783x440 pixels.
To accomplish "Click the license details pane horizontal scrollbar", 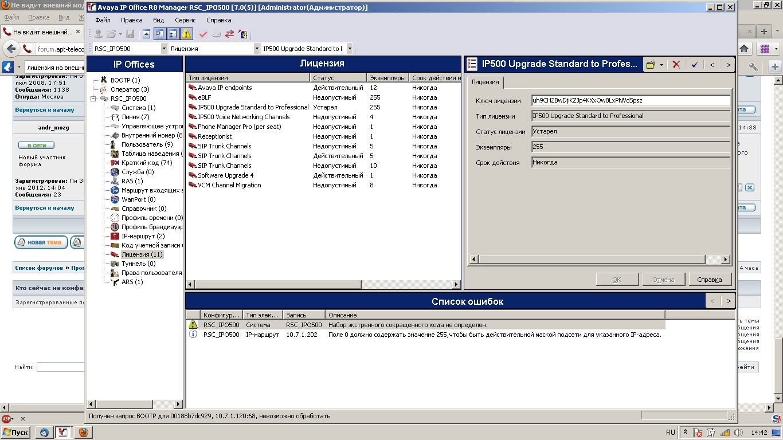I will (600, 260).
